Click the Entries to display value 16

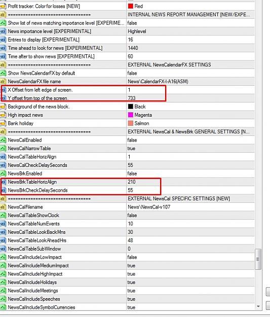coord(131,40)
